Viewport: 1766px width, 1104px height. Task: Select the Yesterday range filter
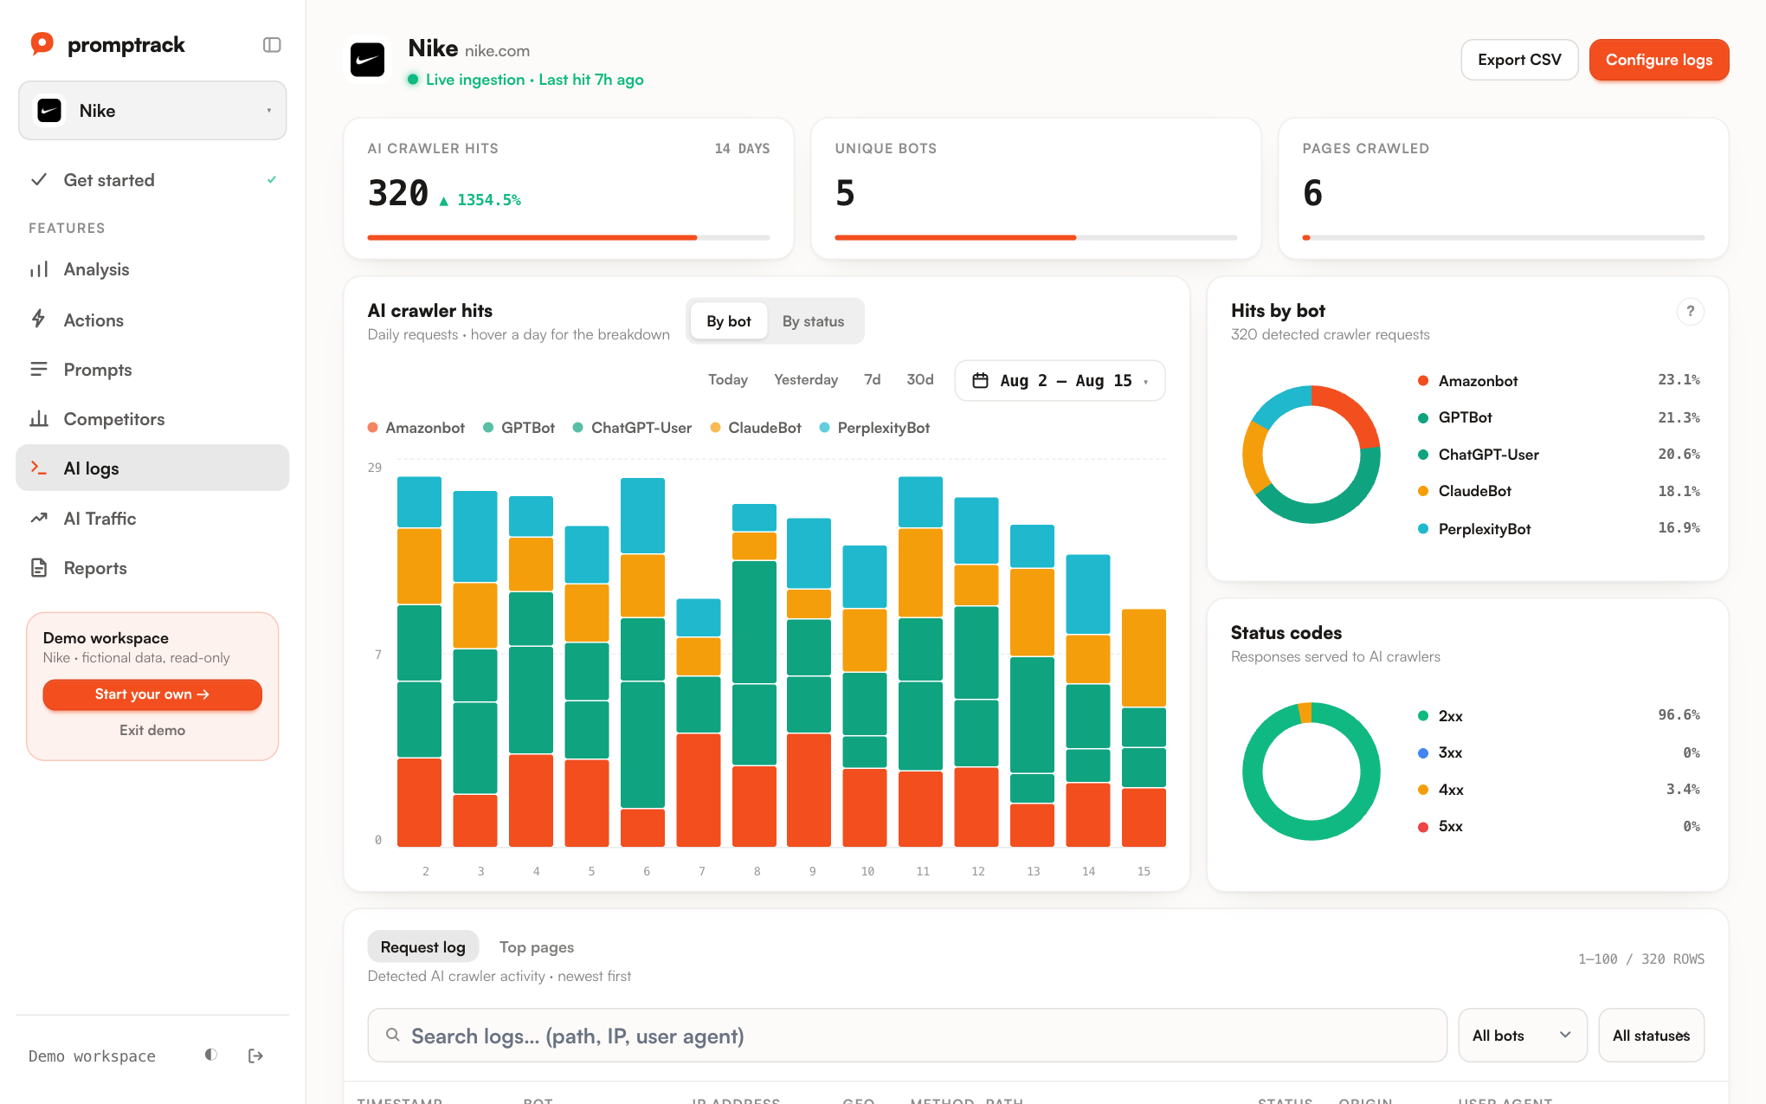[806, 380]
